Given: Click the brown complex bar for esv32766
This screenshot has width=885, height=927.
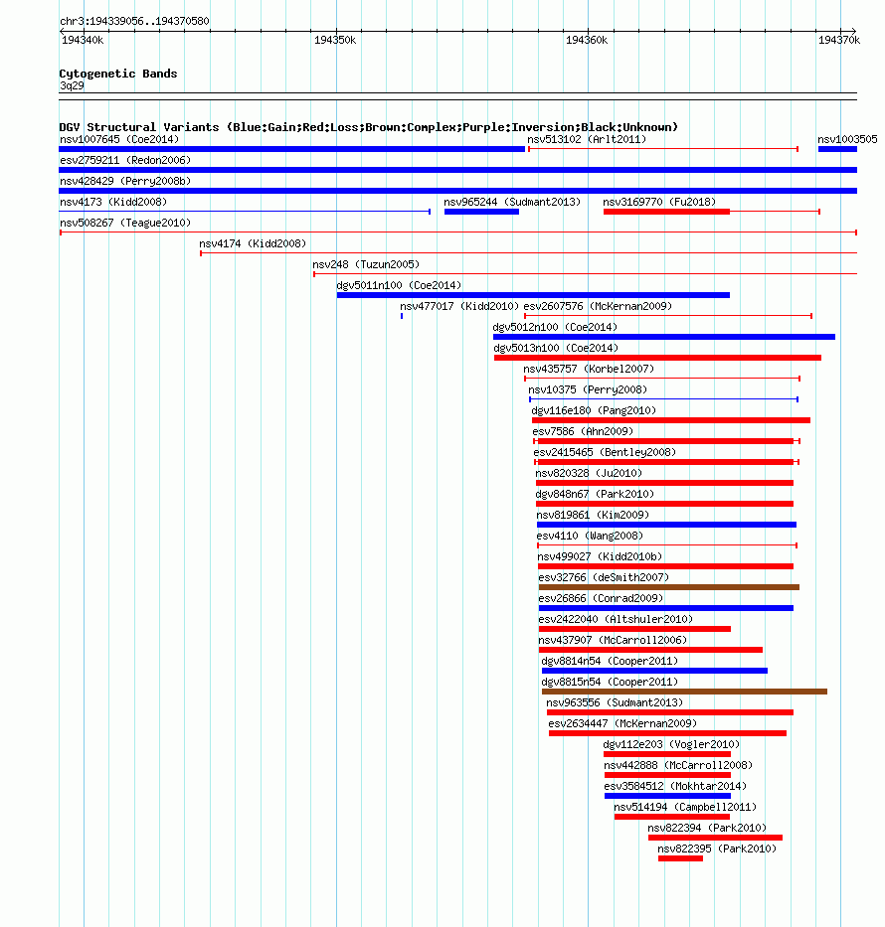Looking at the screenshot, I should tap(669, 587).
